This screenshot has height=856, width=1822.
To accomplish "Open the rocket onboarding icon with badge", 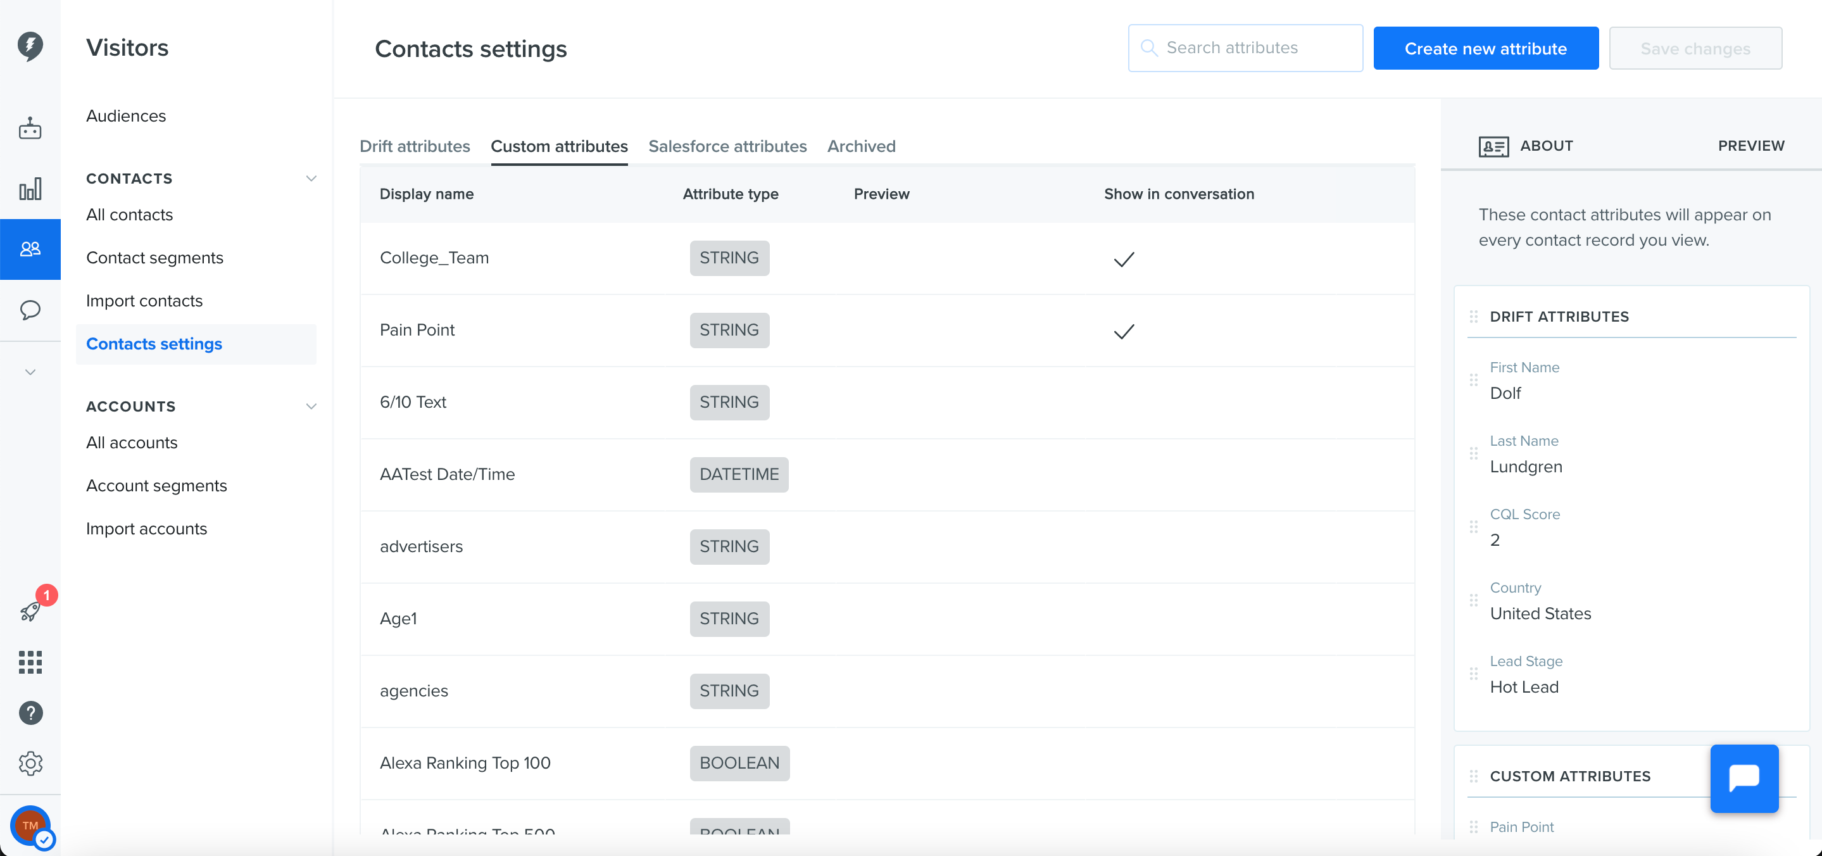I will tap(30, 611).
